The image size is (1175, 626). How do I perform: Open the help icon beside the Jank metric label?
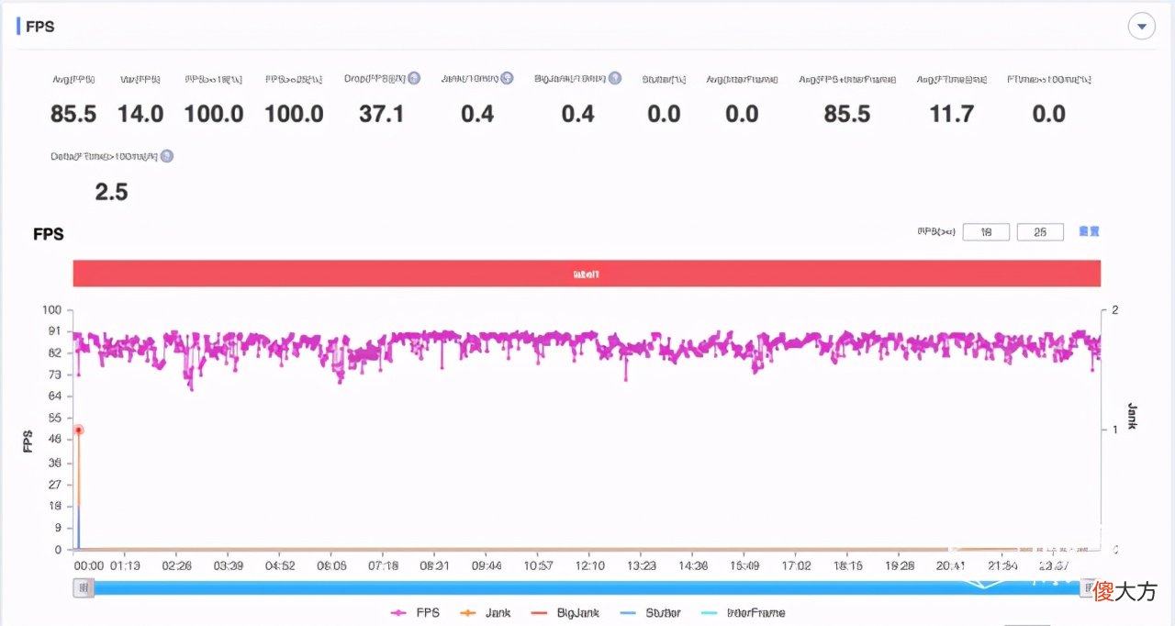507,78
